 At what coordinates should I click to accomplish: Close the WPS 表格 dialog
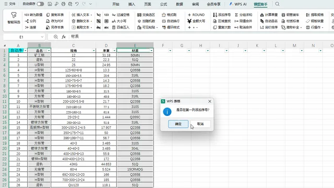click(210, 101)
